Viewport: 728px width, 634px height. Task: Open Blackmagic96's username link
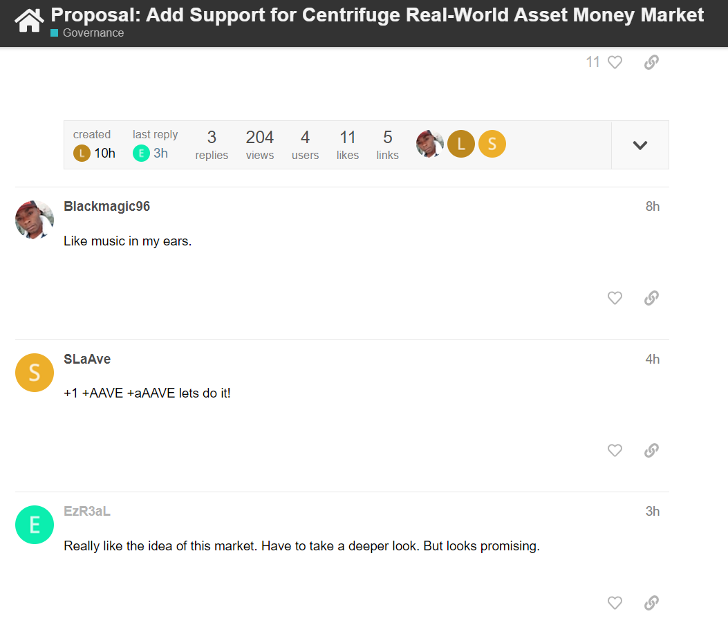coord(106,206)
